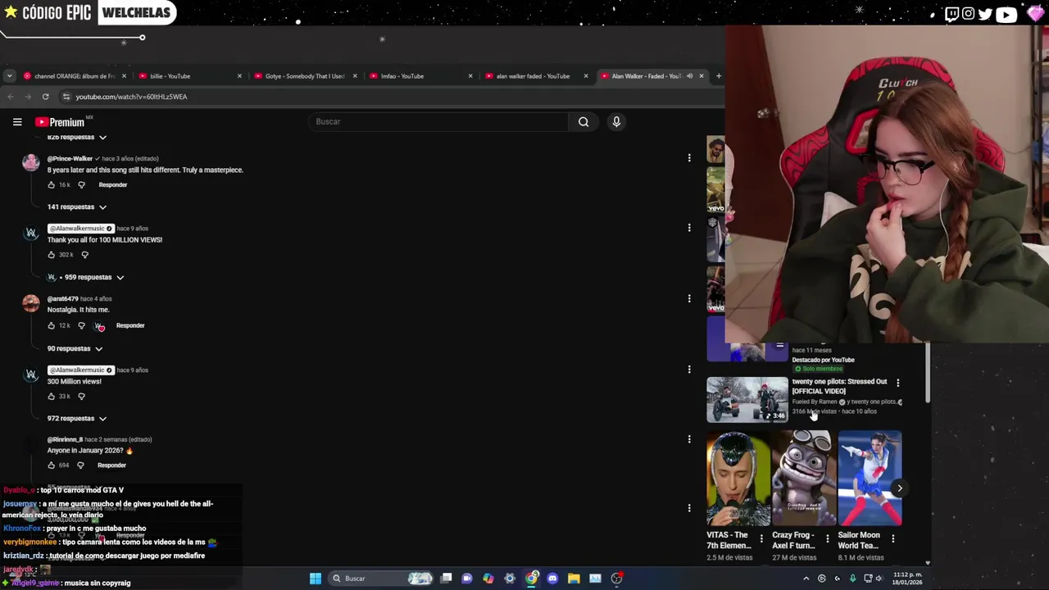
Task: Go forward with the browser forward arrow
Action: click(28, 97)
